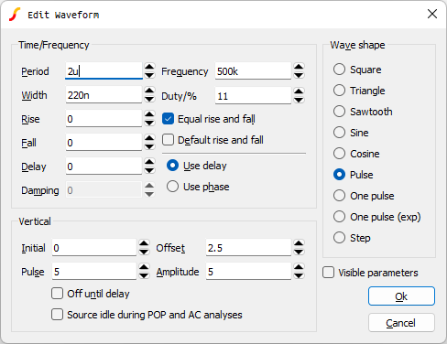This screenshot has height=344, width=447.
Task: Click the Cancel button
Action: pyautogui.click(x=401, y=323)
